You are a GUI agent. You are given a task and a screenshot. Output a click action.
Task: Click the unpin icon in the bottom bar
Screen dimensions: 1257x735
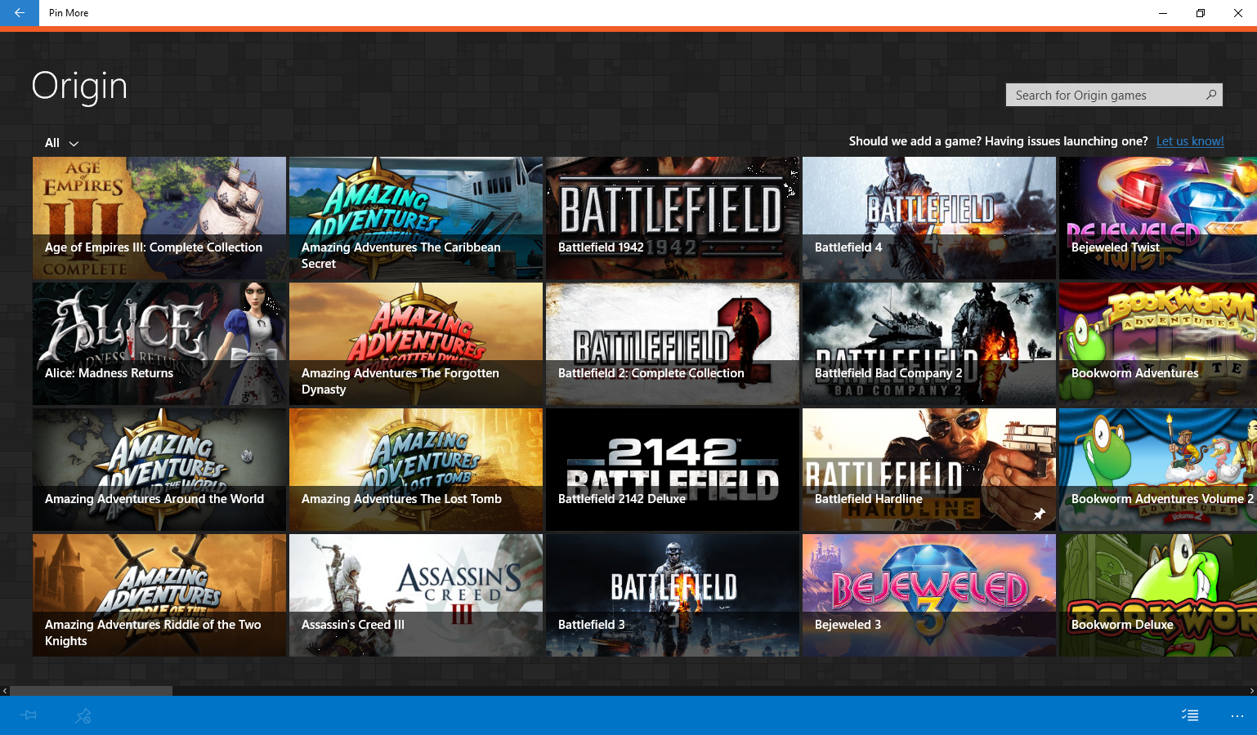point(82,715)
